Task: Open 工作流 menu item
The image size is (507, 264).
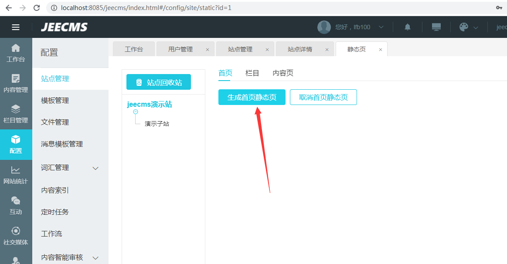Action: point(71,234)
